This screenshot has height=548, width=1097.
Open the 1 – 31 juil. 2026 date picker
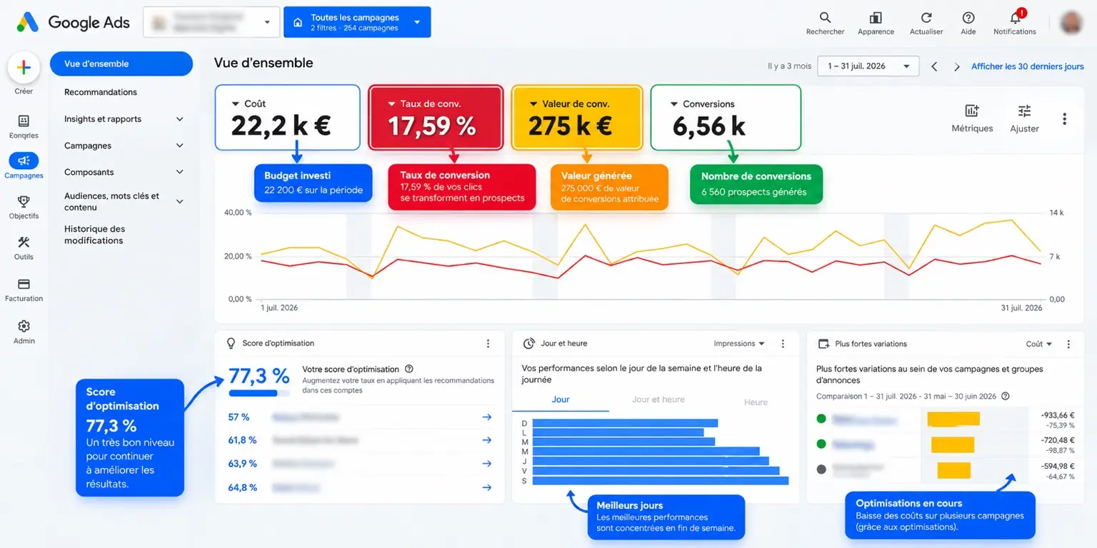tap(868, 66)
